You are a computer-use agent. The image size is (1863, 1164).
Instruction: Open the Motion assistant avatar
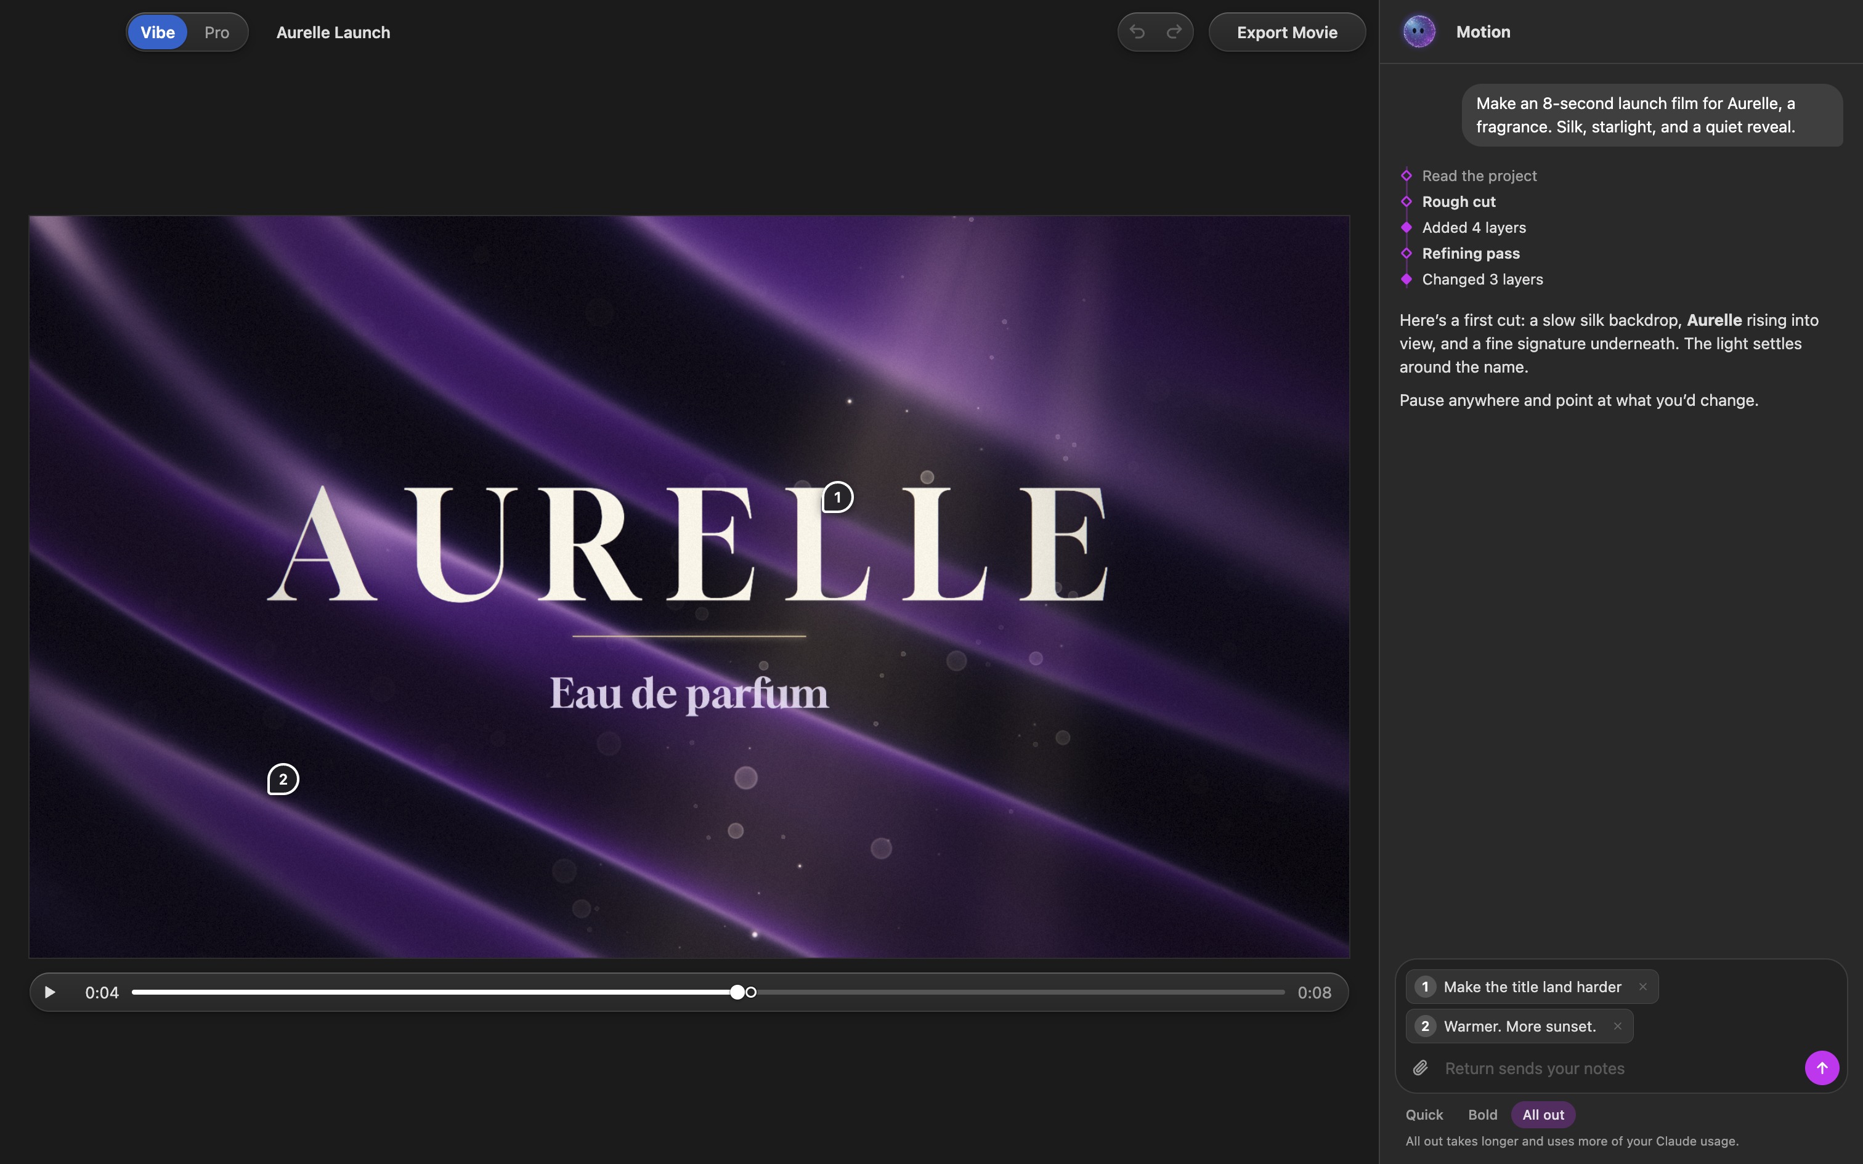[x=1419, y=31]
